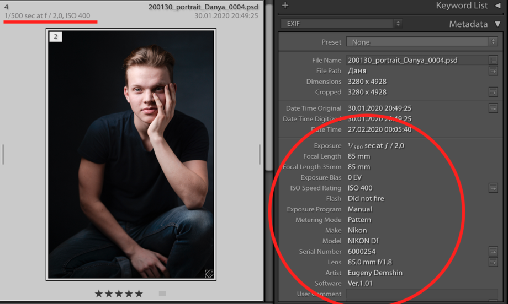Click the ISO 400 value

360,188
